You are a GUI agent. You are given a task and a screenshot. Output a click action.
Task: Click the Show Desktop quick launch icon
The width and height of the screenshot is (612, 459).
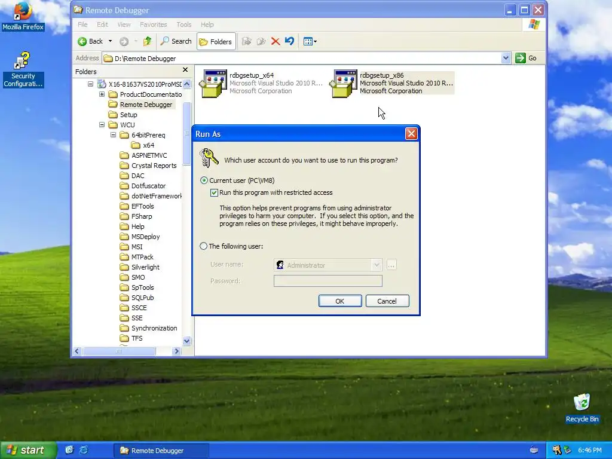tap(69, 450)
